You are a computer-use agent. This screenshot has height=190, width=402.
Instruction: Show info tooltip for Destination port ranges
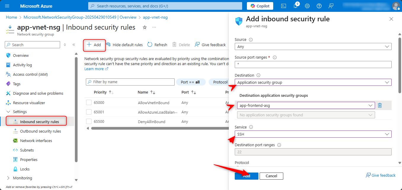point(279,145)
